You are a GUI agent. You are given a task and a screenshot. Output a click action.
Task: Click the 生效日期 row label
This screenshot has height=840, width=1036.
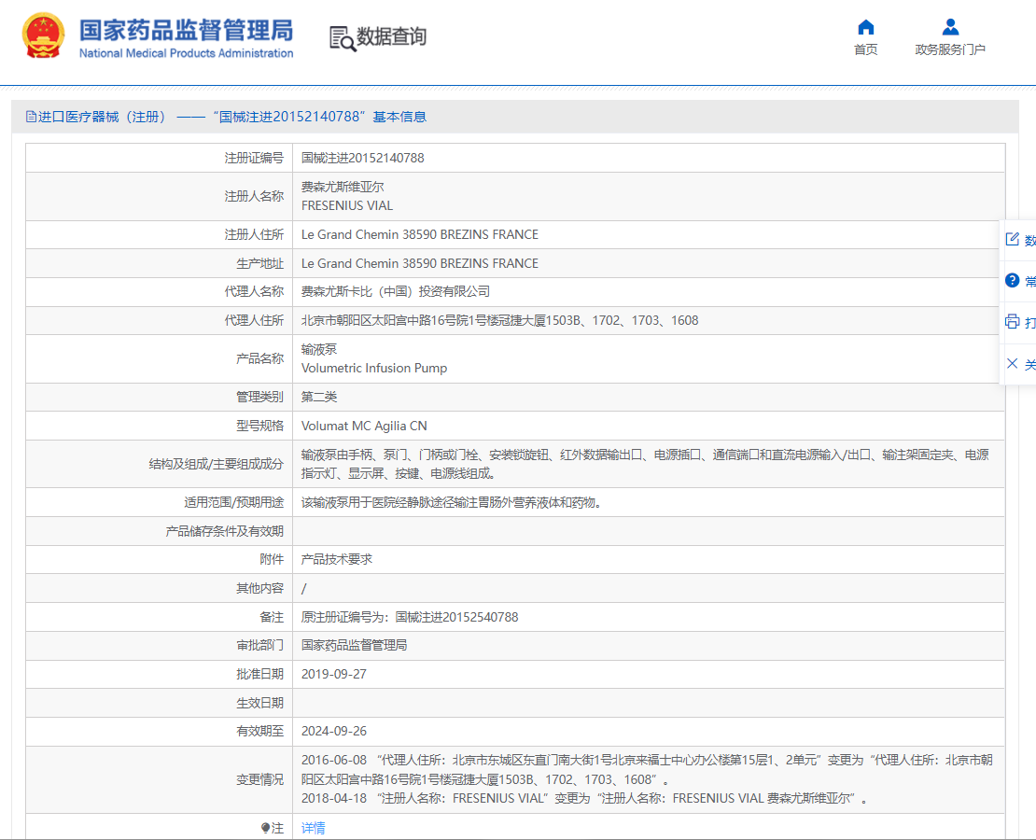tap(259, 703)
